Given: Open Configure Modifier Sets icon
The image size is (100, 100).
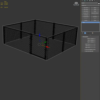Looking at the screenshot, I should pyautogui.click(x=92, y=33).
